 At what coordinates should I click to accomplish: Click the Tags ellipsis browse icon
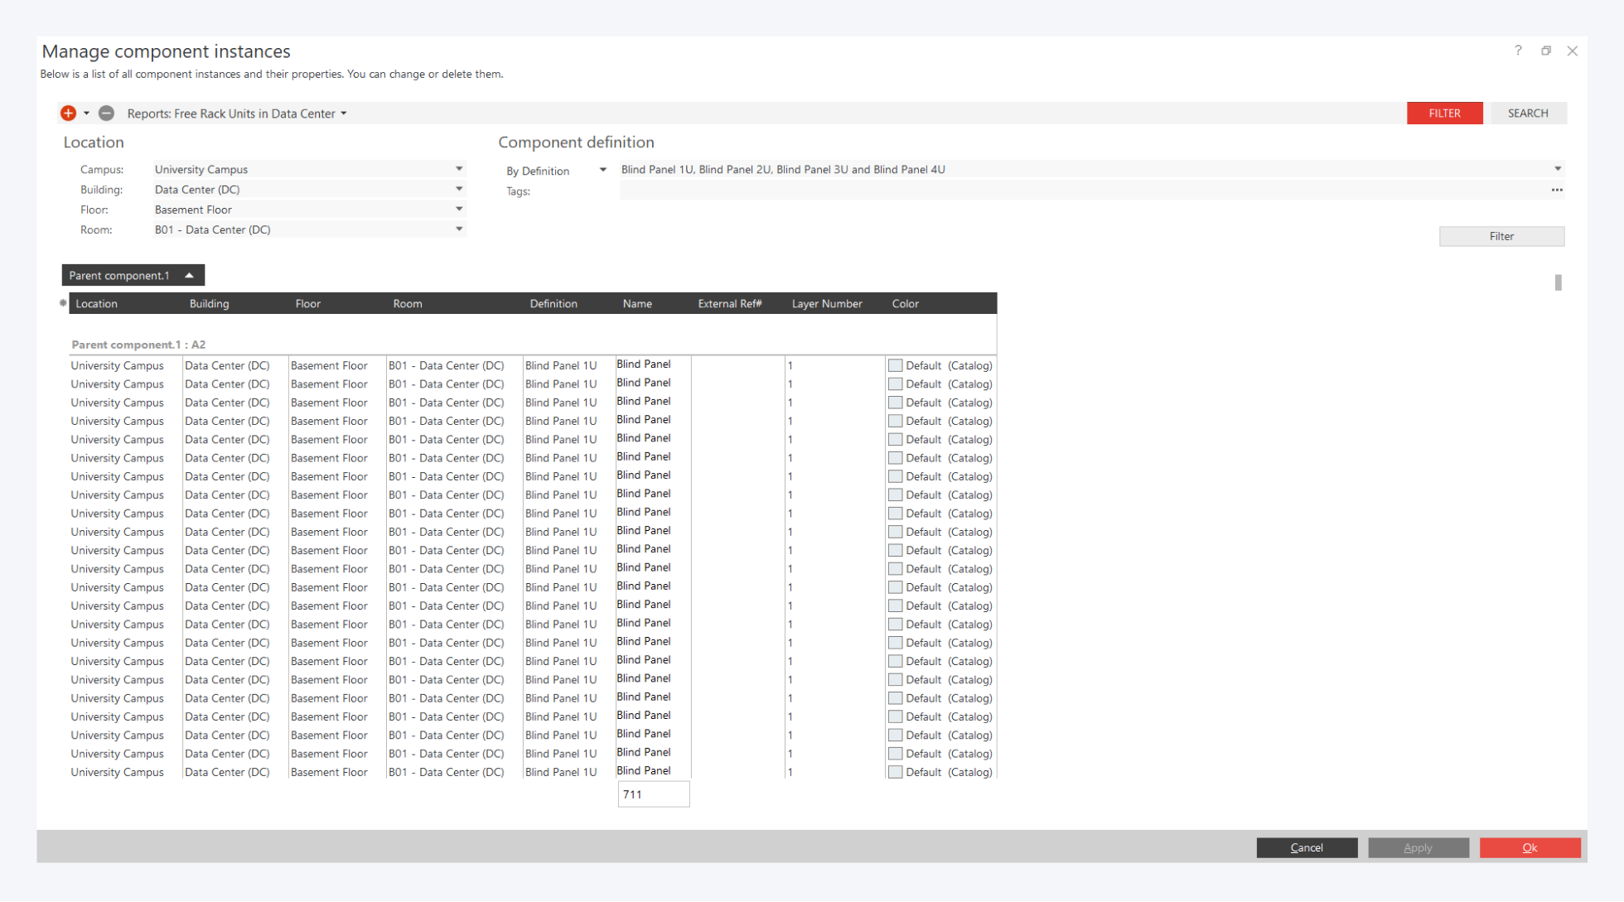click(x=1557, y=191)
